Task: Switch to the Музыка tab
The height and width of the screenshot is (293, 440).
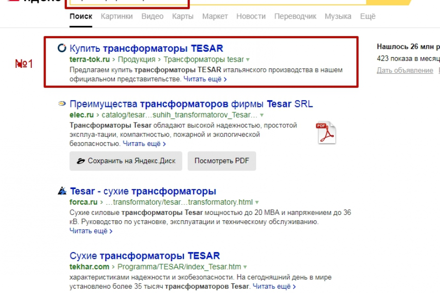Action: click(x=338, y=16)
